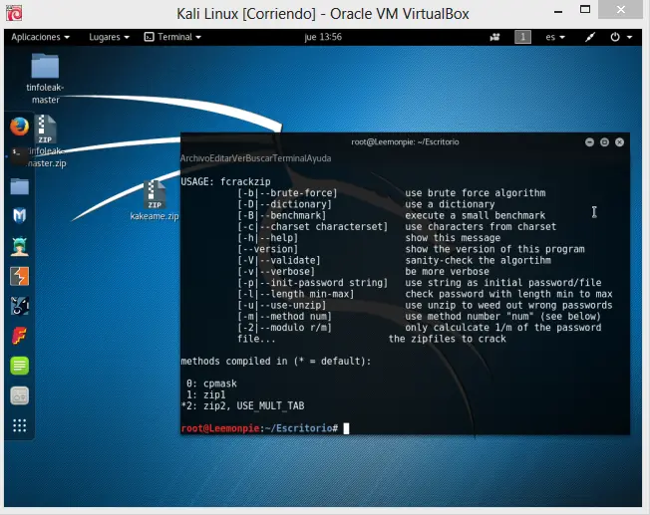Click "[--version]" option text

(x=268, y=249)
